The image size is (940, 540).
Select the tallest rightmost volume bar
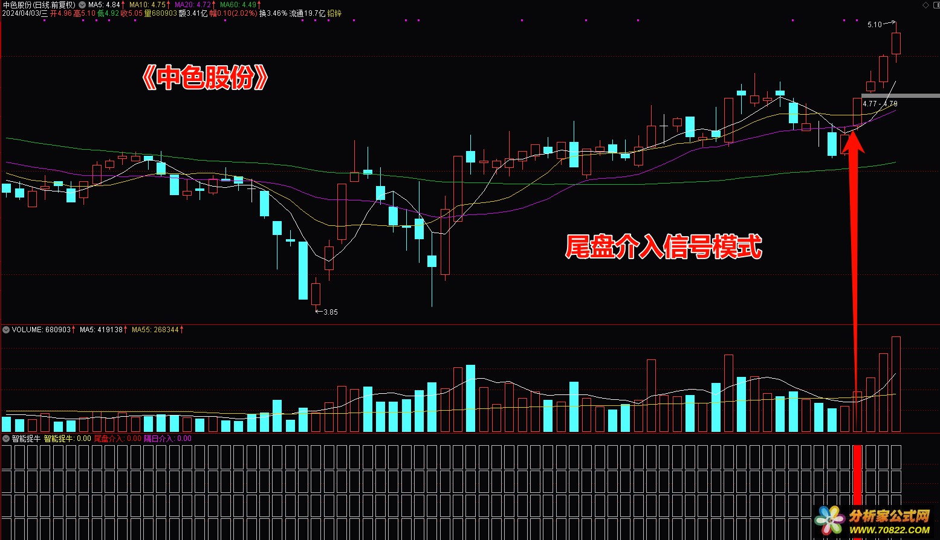coord(896,384)
